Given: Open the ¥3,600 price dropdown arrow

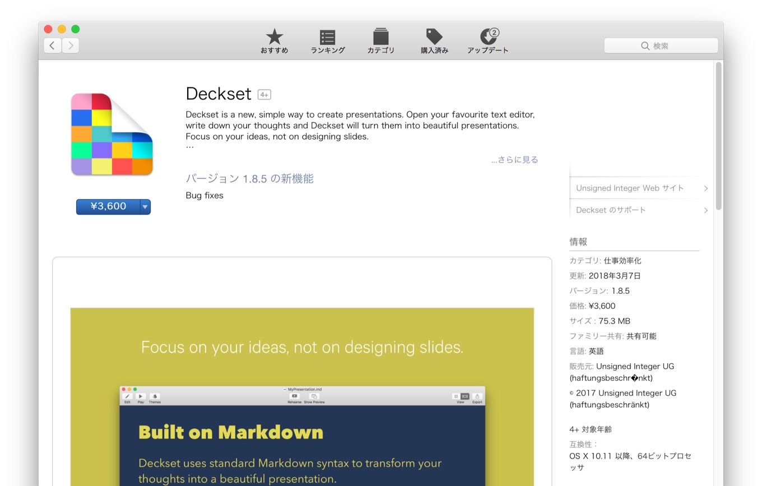Looking at the screenshot, I should [145, 207].
